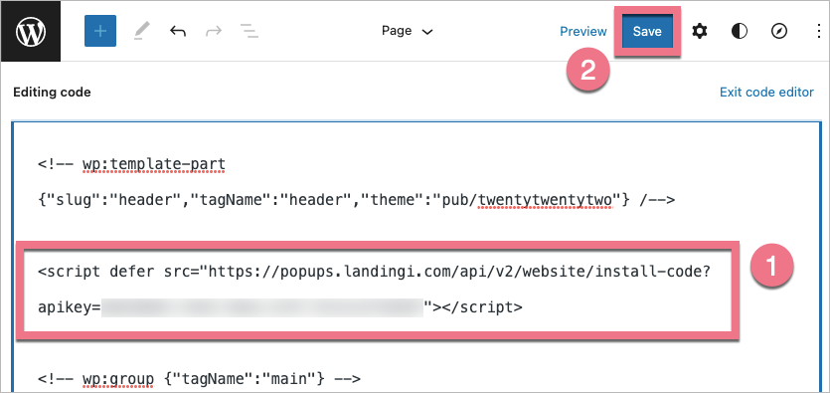Click the header slug JSON line
Image resolution: width=830 pixels, height=393 pixels.
click(356, 200)
